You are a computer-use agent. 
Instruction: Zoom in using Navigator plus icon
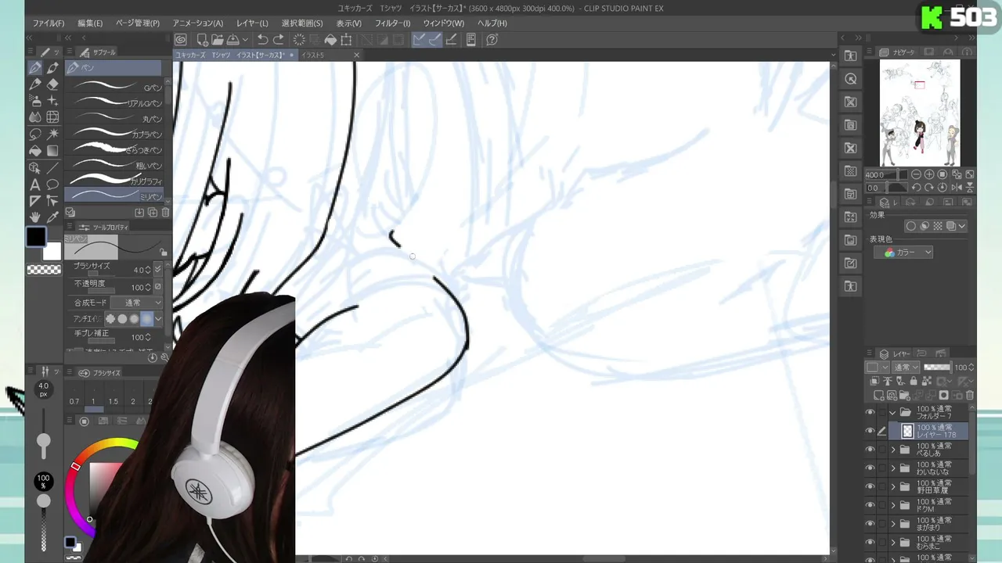(x=929, y=174)
